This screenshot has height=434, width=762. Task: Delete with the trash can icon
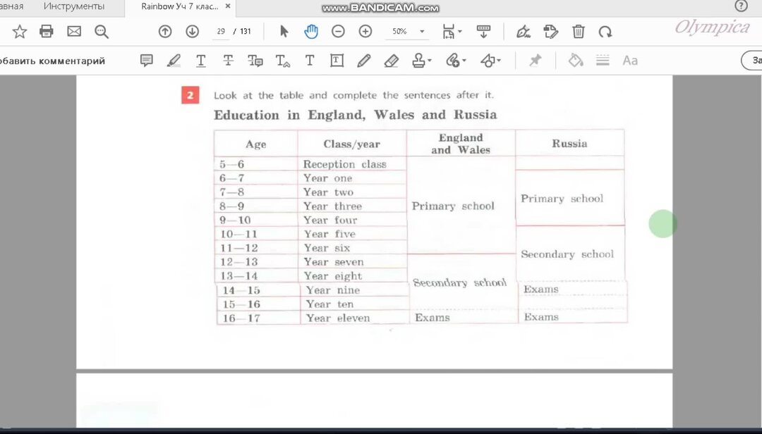pos(579,32)
